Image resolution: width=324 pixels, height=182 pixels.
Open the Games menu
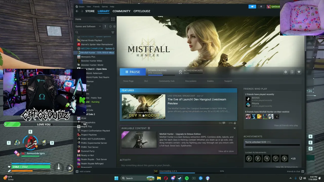point(105,7)
